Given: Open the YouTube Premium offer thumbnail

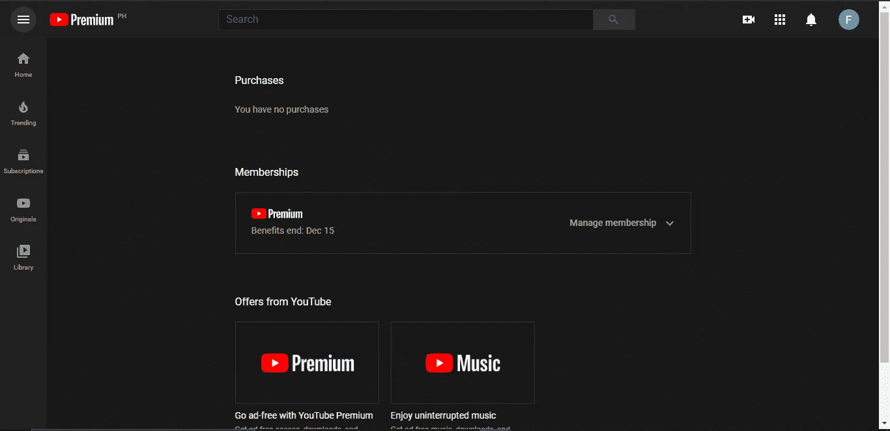Looking at the screenshot, I should click(307, 363).
